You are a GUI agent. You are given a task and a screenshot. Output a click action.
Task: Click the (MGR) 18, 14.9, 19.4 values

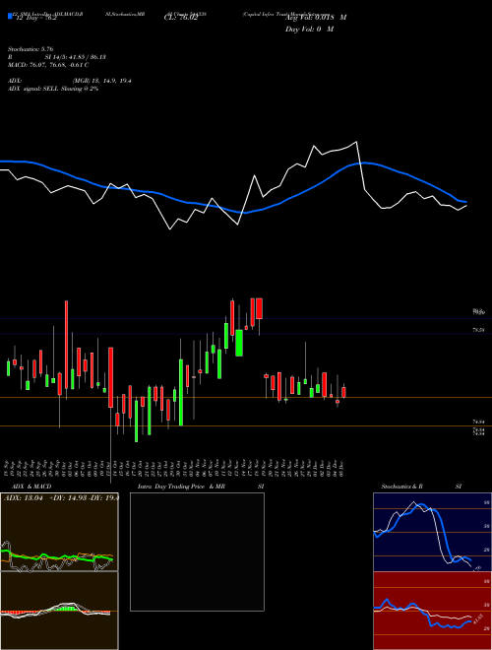[x=102, y=81]
